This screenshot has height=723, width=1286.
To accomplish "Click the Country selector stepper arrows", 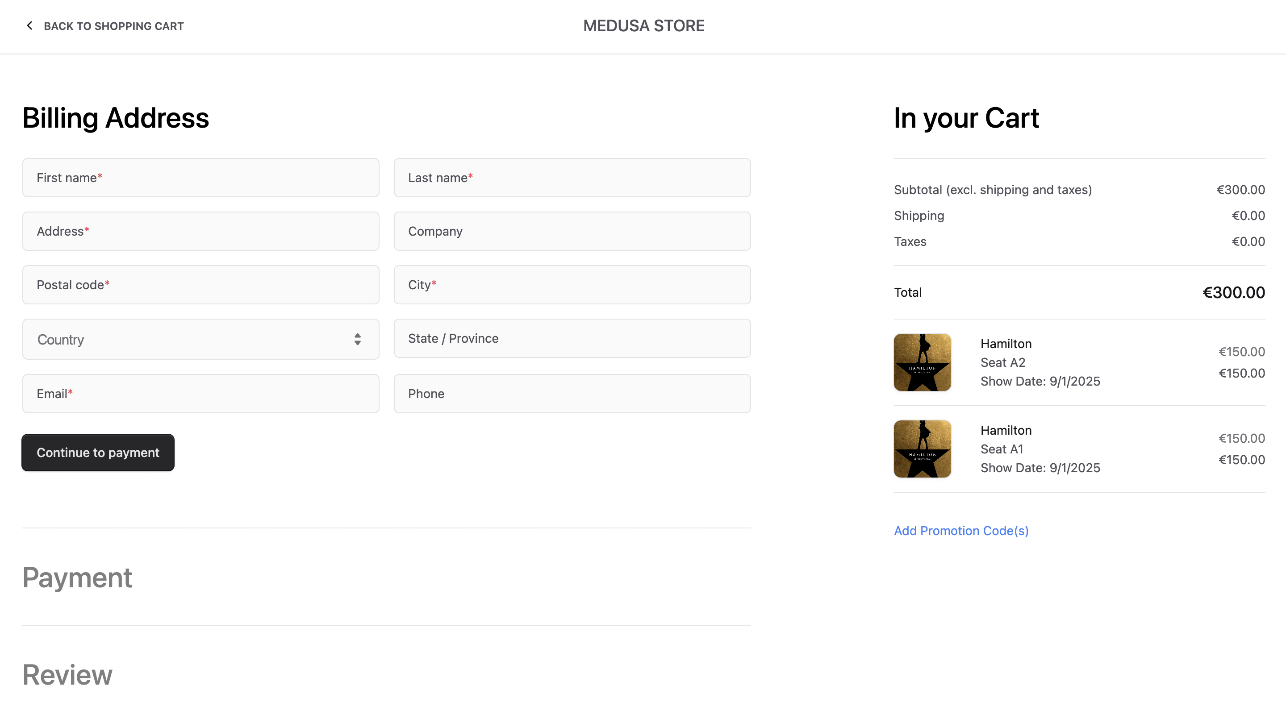I will 357,339.
